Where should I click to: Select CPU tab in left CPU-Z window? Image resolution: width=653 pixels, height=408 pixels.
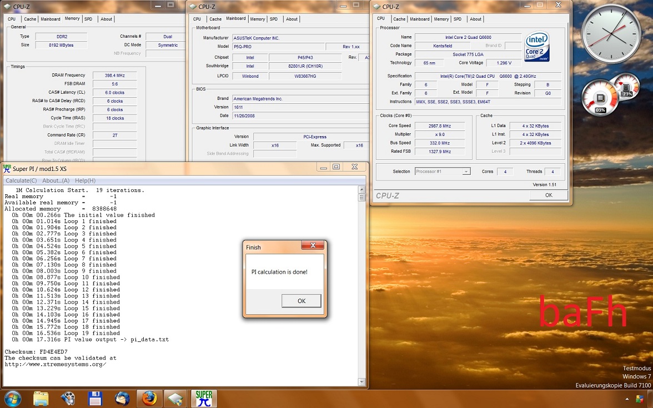point(12,19)
